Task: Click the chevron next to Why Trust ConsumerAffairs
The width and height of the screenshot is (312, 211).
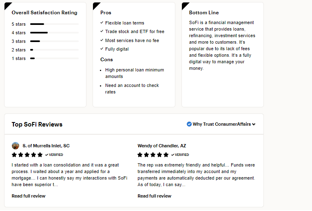Action: pos(254,124)
